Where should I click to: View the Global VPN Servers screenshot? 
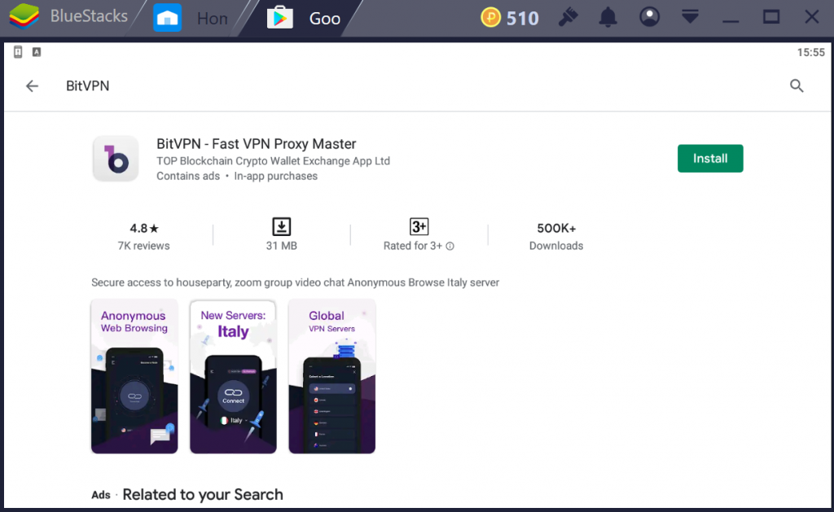331,376
